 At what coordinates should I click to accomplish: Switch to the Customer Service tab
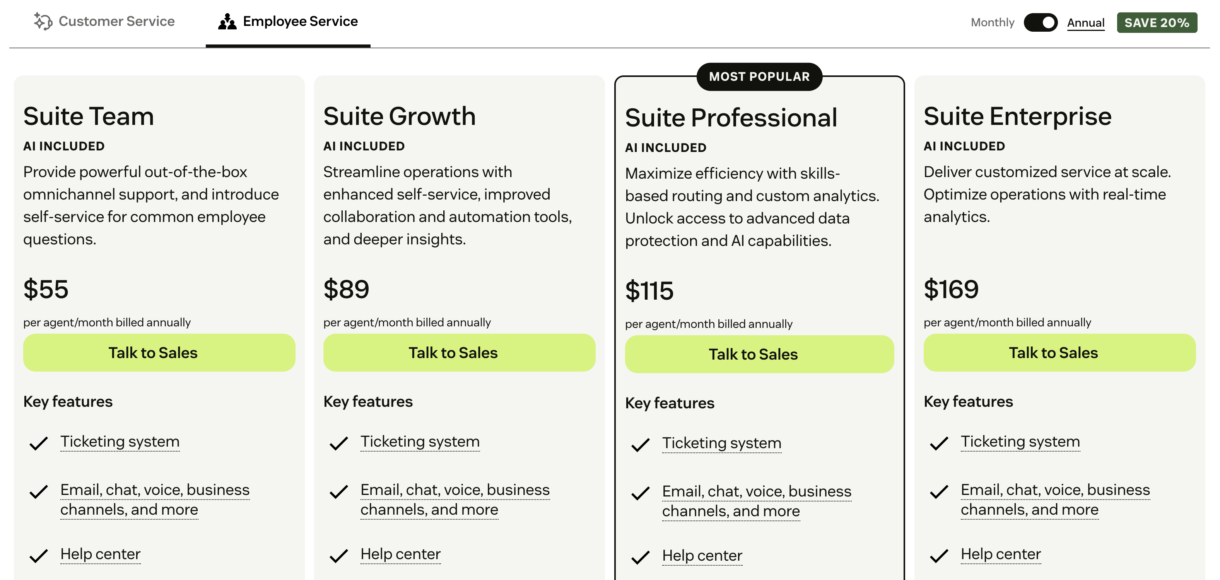click(116, 21)
